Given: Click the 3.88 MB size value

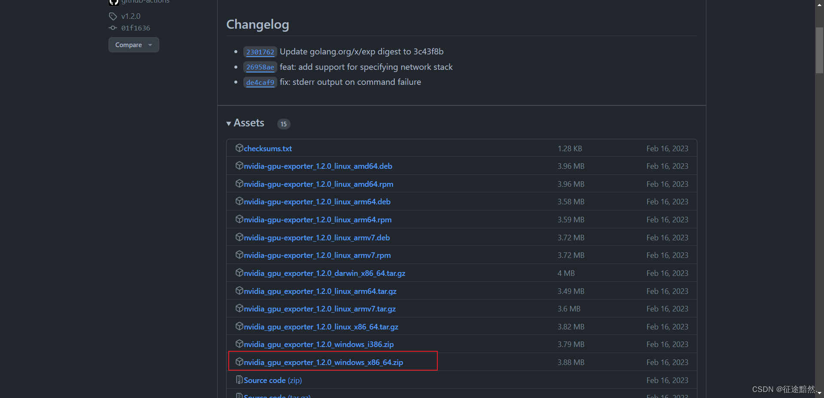Looking at the screenshot, I should 571,362.
